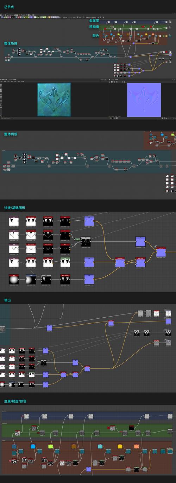
Task: Click the 金属/糙度/颜色 section heading
Action: point(15,401)
